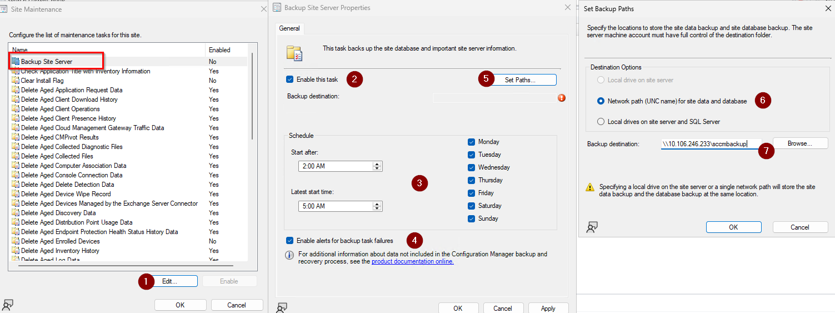Select Local drives on site server and SQL Server
Image resolution: width=835 pixels, height=313 pixels.
(601, 122)
